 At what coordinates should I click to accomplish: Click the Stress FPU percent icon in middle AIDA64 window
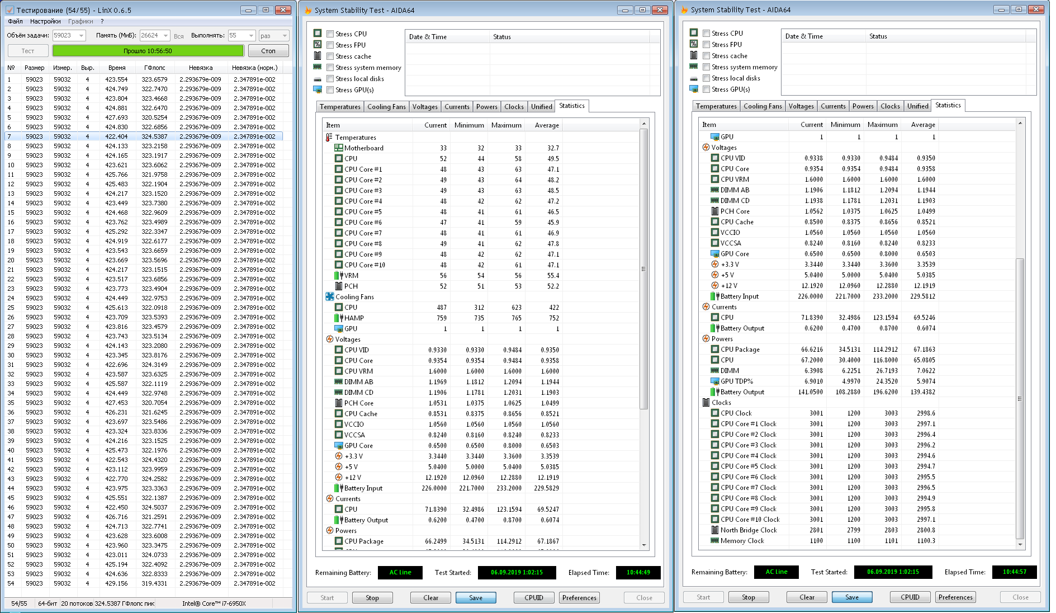point(318,45)
